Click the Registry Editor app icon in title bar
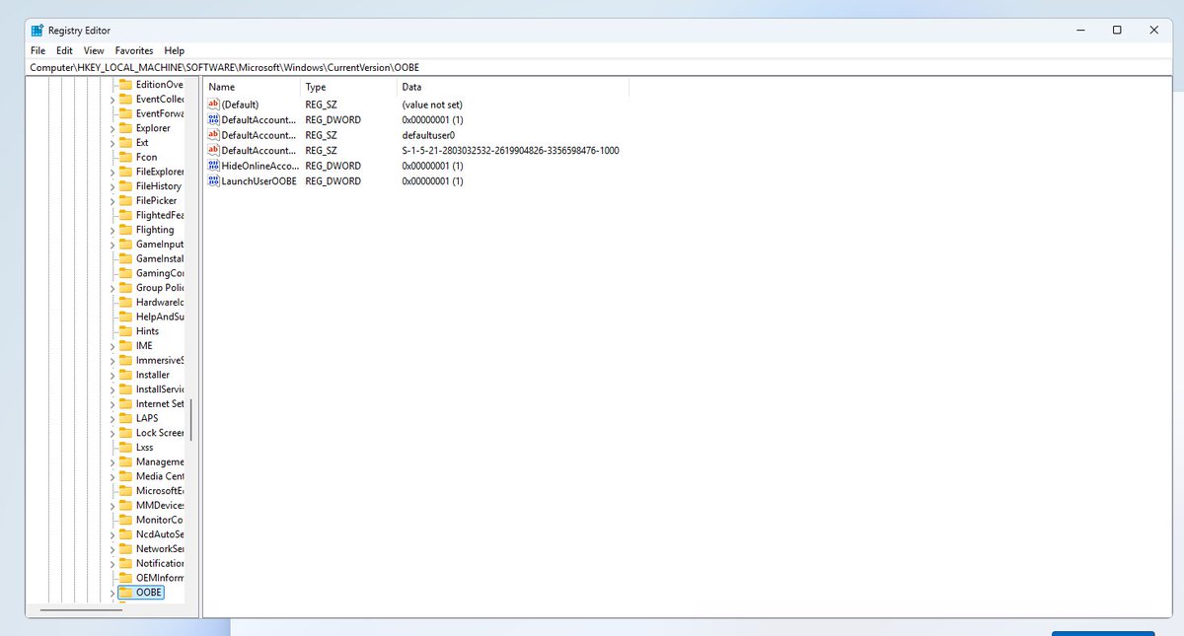Viewport: 1184px width, 636px height. tap(37, 30)
